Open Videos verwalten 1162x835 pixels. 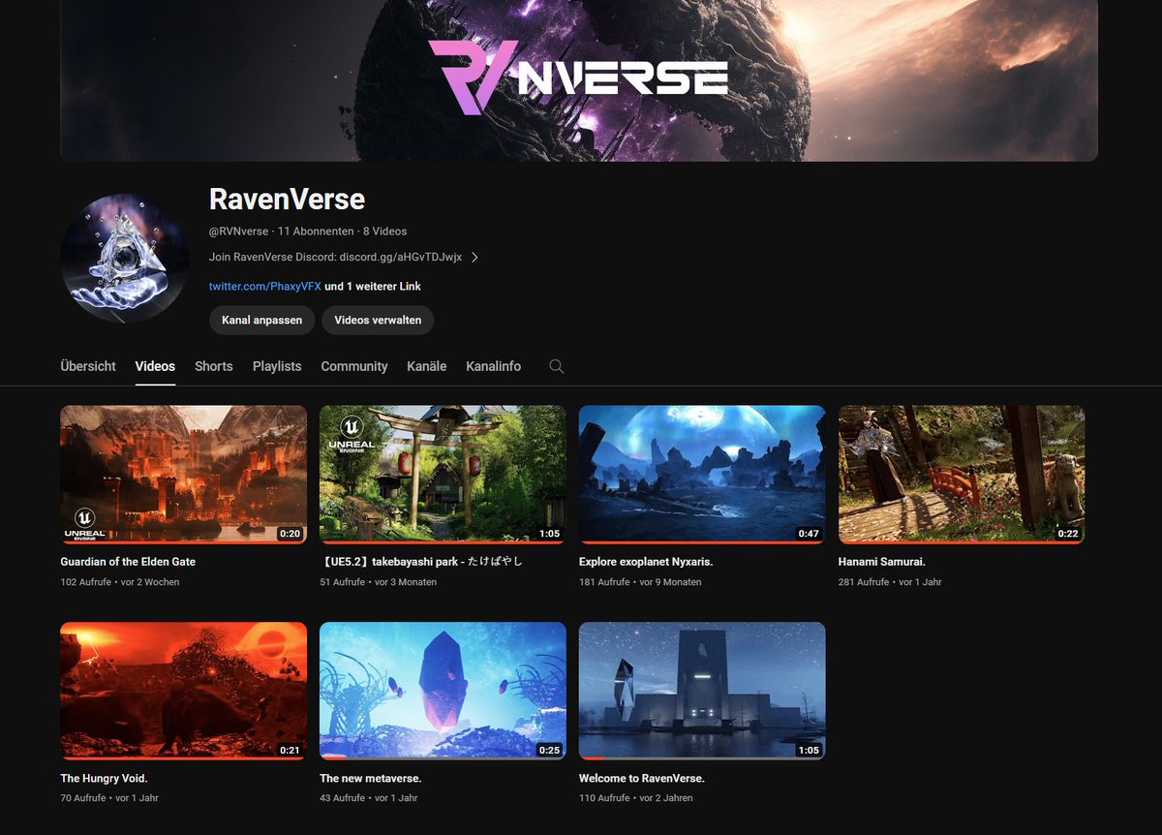coord(377,320)
